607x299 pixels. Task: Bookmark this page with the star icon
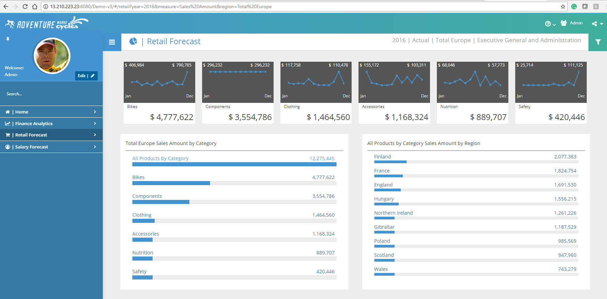pos(563,7)
